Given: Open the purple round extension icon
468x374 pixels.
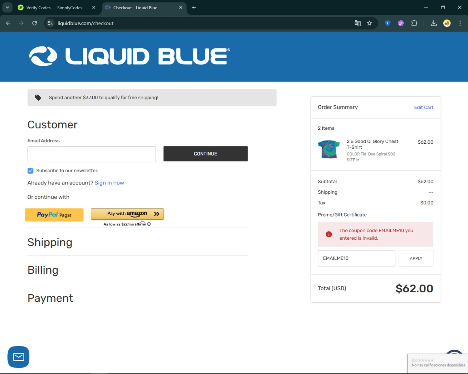Looking at the screenshot, I should [x=401, y=23].
